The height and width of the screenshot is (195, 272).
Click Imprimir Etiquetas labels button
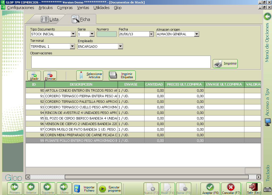122,76
